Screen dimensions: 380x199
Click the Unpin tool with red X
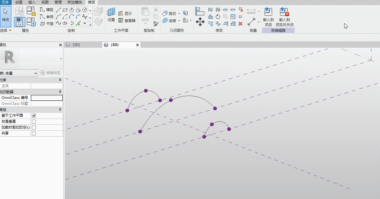pyautogui.click(x=241, y=10)
